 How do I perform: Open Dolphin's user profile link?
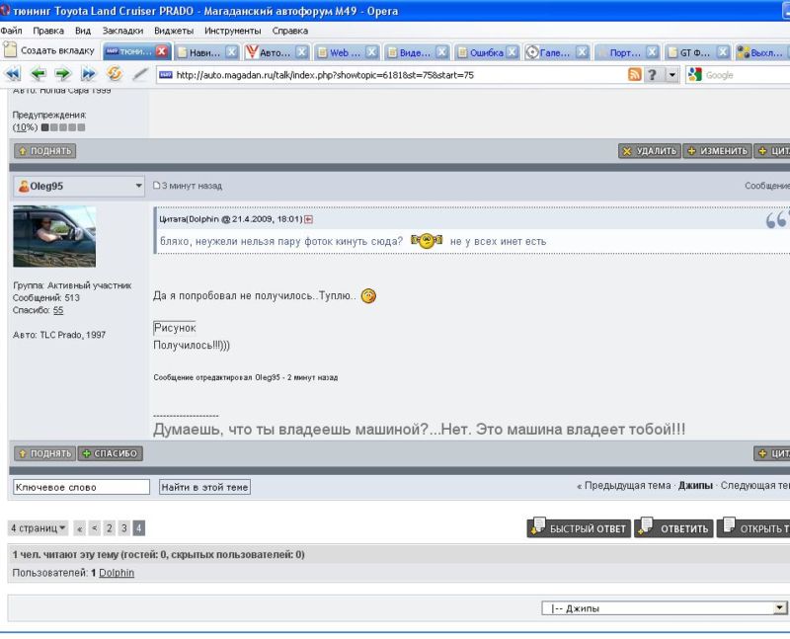(x=117, y=573)
